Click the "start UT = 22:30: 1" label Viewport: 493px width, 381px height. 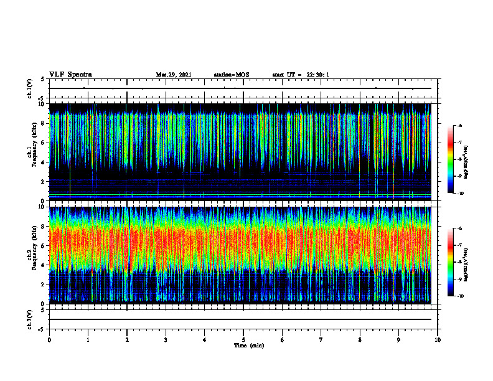[301, 75]
